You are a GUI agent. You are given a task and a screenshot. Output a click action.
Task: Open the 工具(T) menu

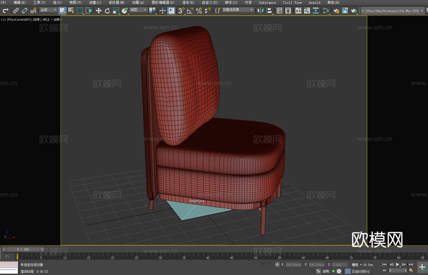click(x=39, y=2)
